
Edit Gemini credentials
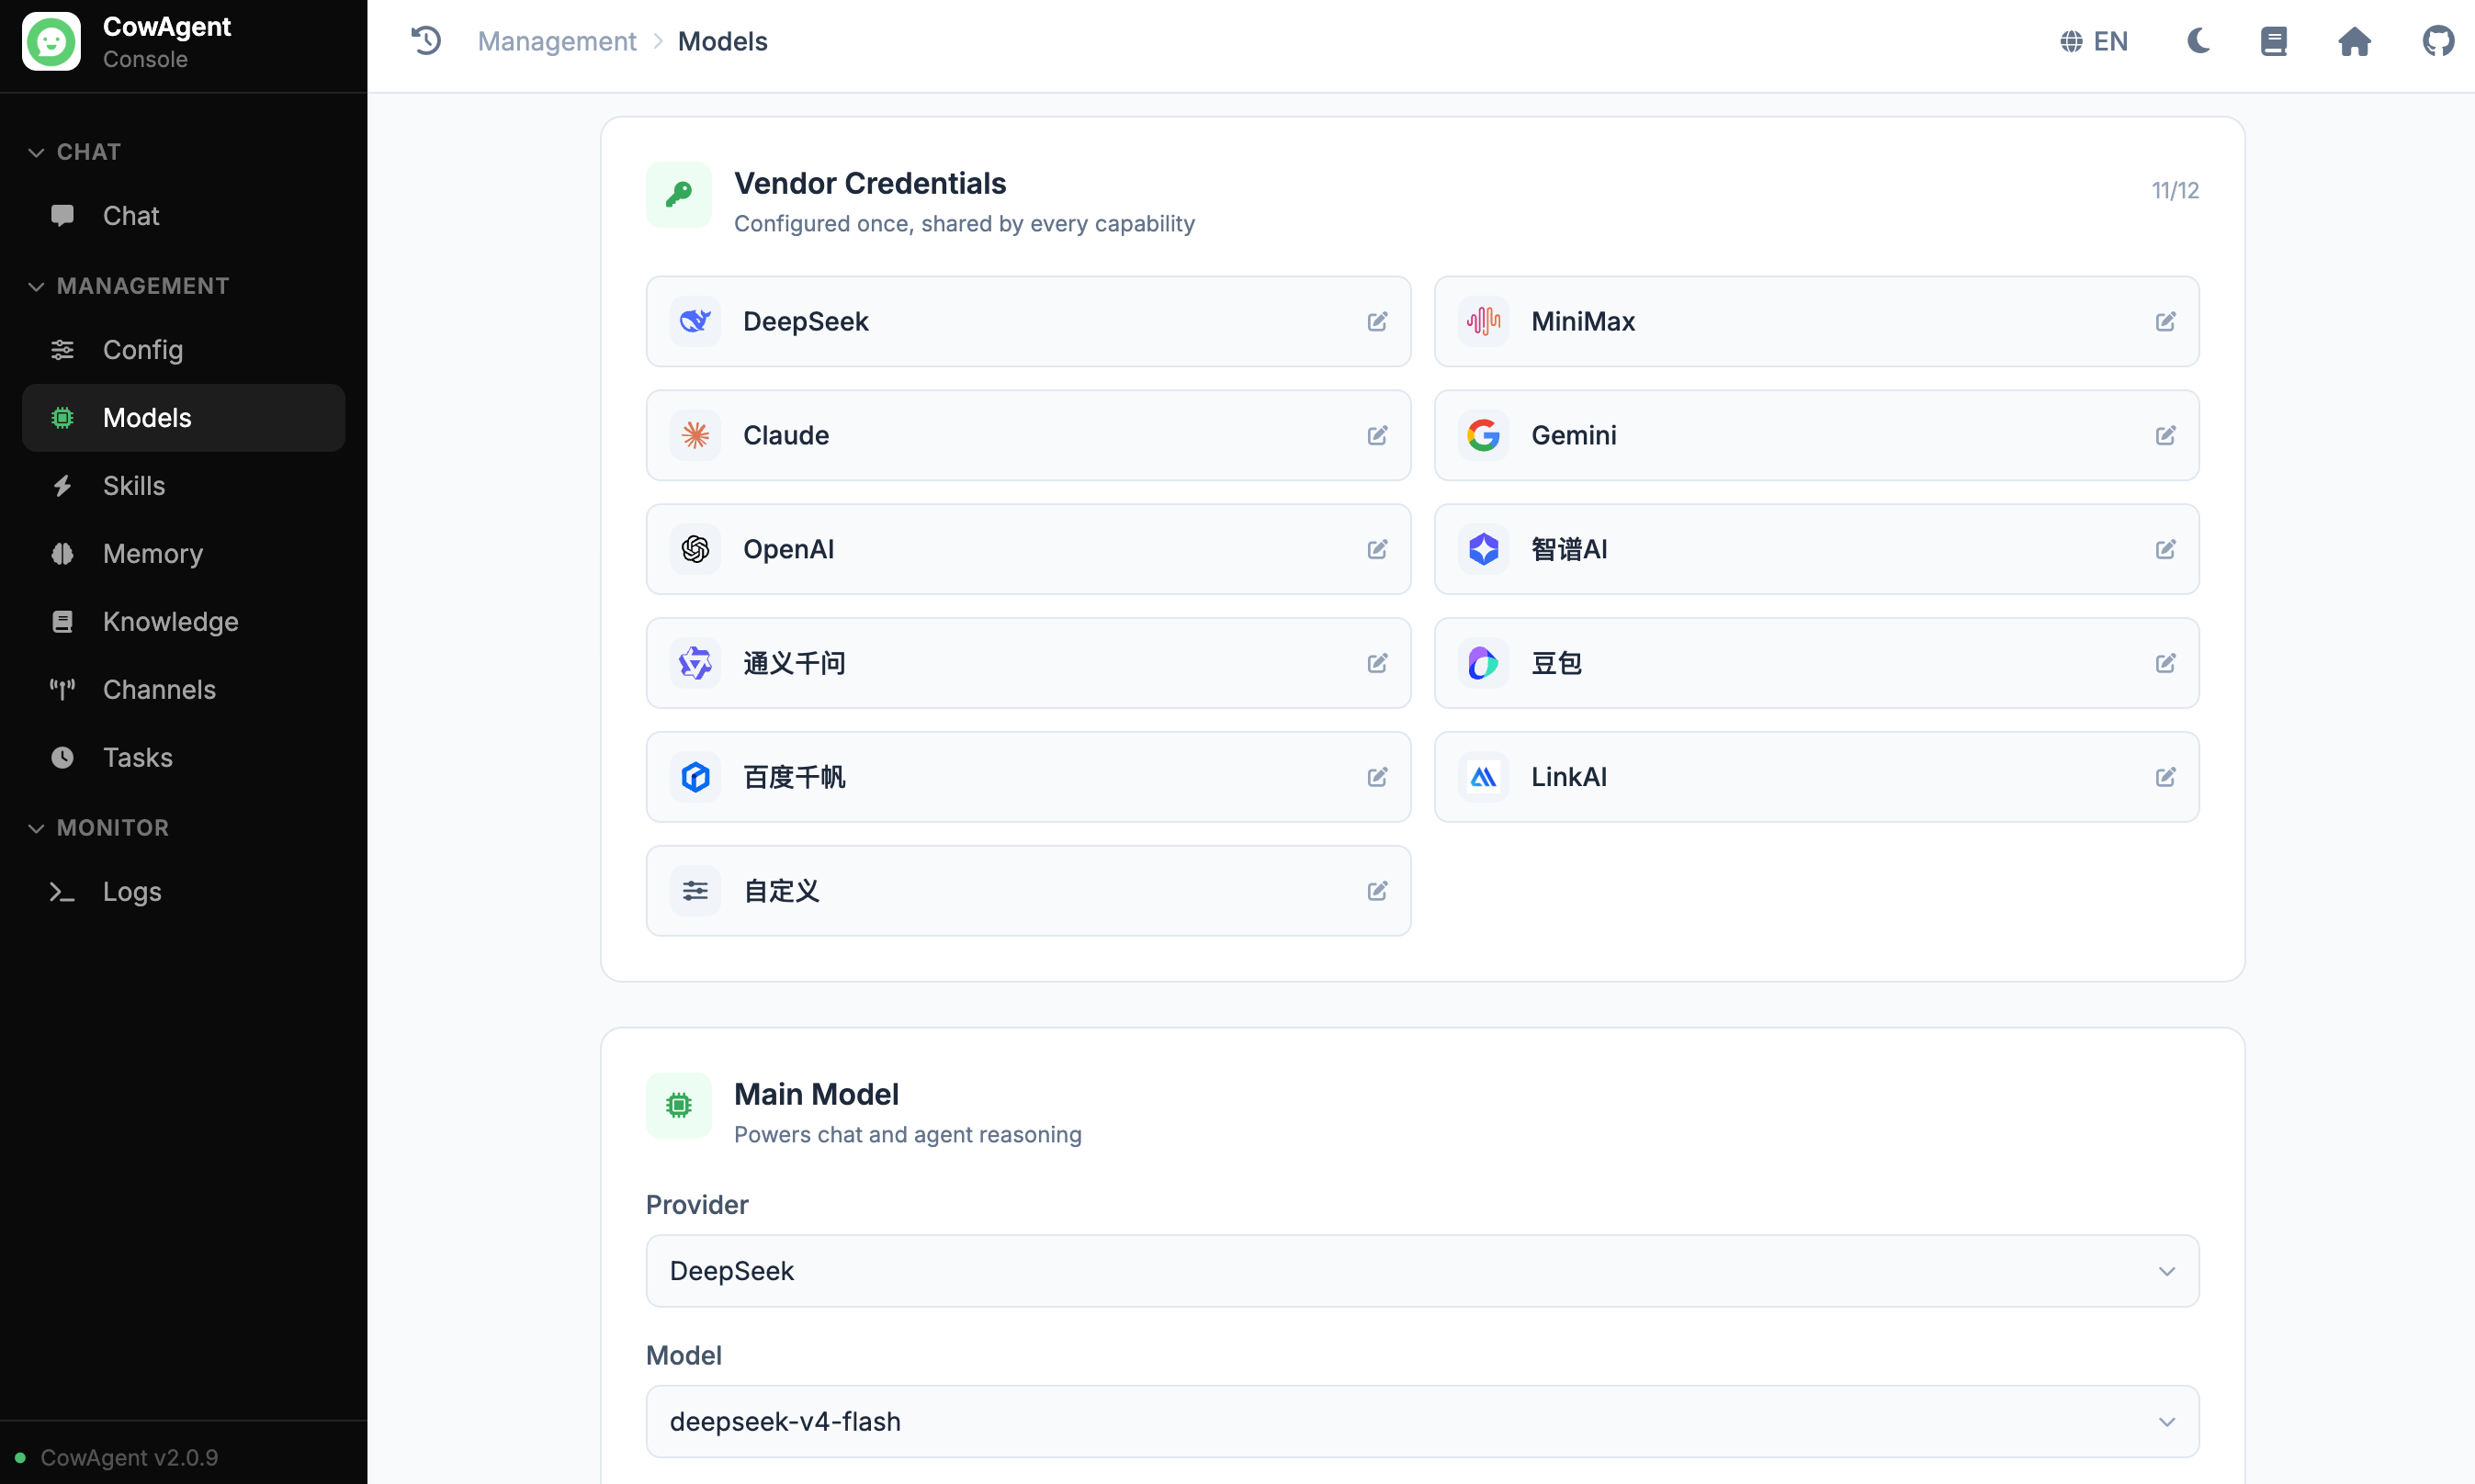pos(2164,435)
